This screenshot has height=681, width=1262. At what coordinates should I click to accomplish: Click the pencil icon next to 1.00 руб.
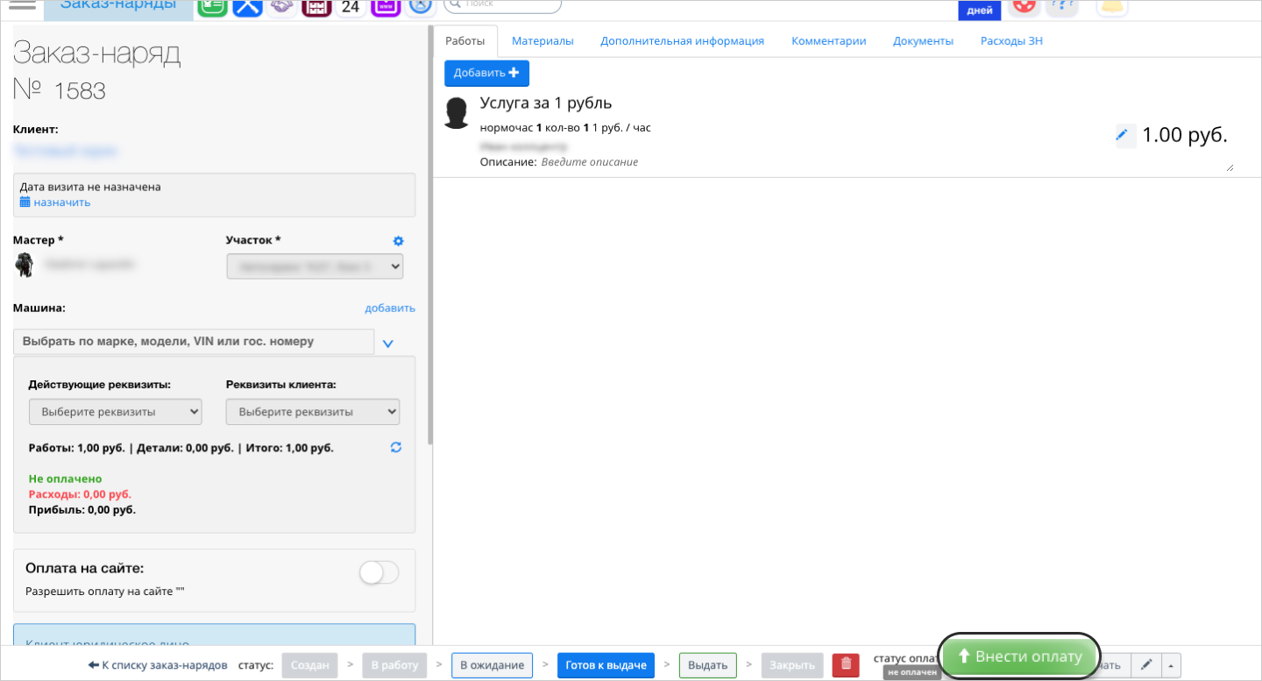[1121, 135]
